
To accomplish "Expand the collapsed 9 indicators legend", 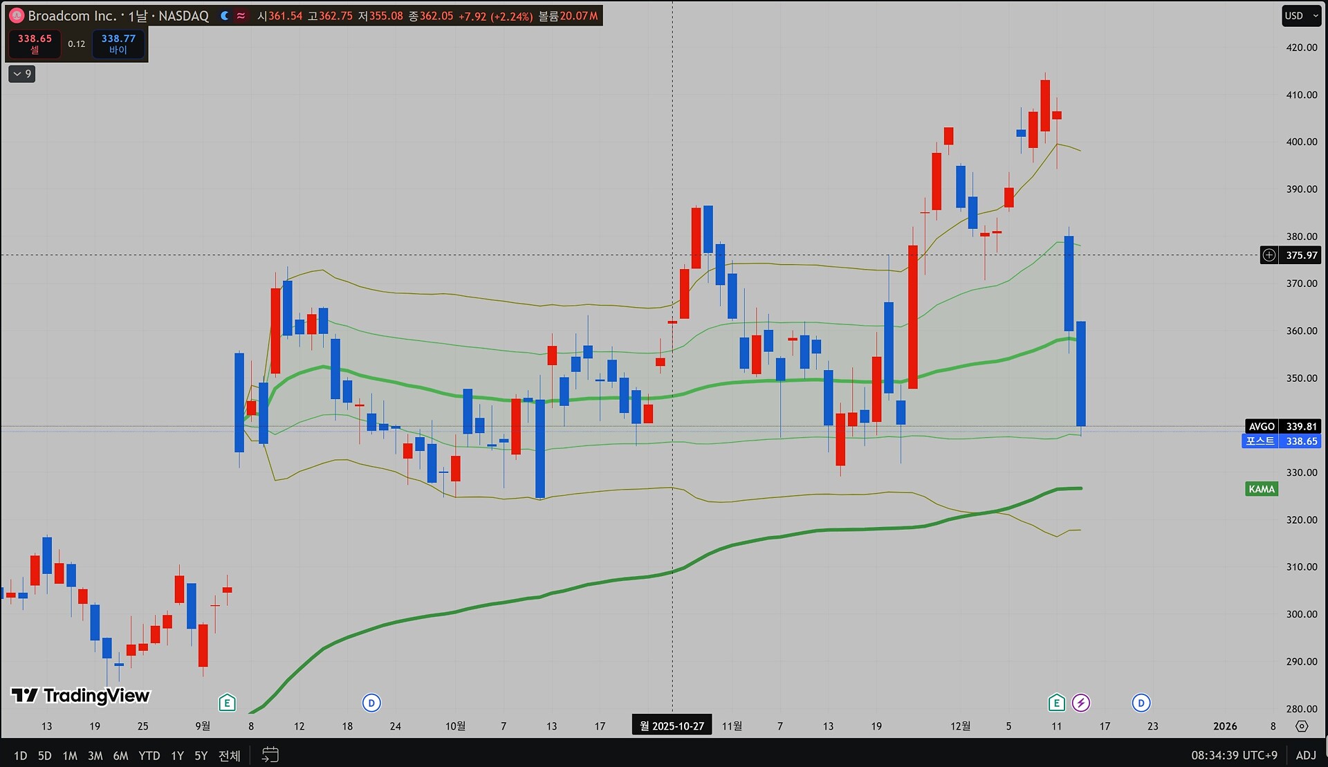I will tap(21, 74).
